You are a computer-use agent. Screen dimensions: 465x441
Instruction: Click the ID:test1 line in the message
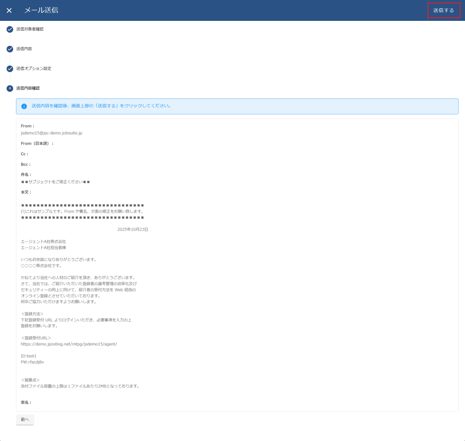(x=29, y=356)
